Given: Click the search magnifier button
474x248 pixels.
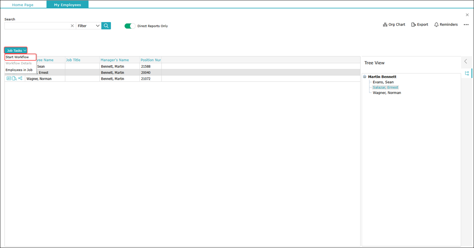Looking at the screenshot, I should [x=106, y=26].
